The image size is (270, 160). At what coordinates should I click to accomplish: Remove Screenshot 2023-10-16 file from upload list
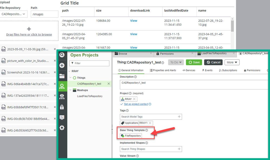click(55, 72)
